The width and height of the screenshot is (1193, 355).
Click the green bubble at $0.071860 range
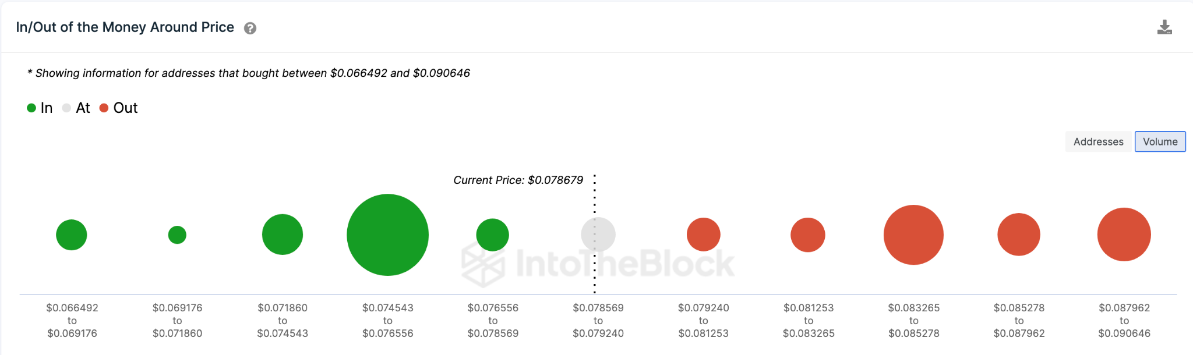click(x=283, y=235)
